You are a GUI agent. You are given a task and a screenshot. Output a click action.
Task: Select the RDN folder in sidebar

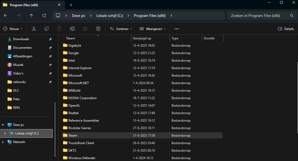click(x=26, y=107)
